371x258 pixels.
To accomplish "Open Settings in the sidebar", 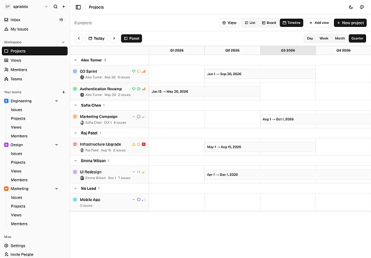I will pyautogui.click(x=34, y=245).
